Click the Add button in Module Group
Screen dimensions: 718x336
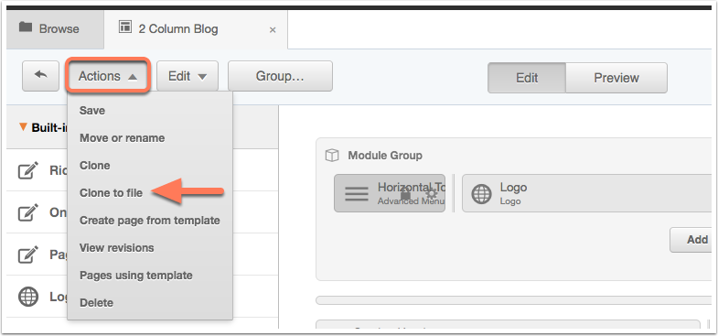tap(691, 240)
